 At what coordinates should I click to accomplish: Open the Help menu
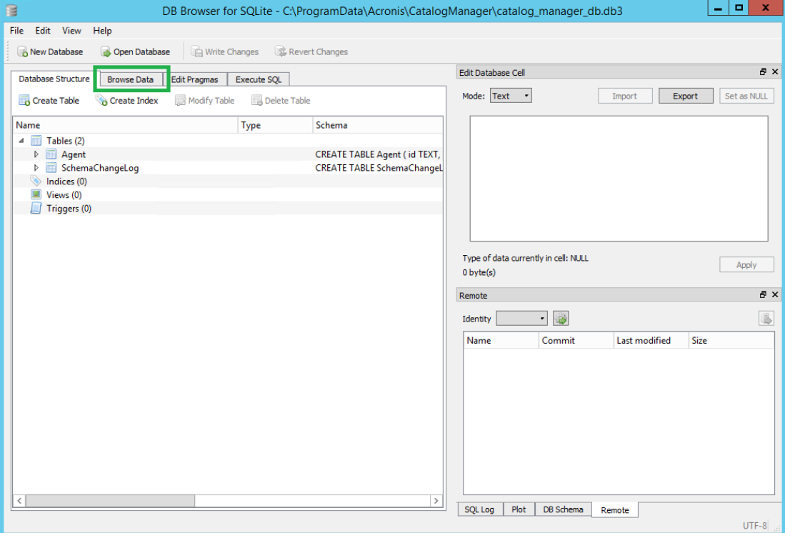[102, 31]
